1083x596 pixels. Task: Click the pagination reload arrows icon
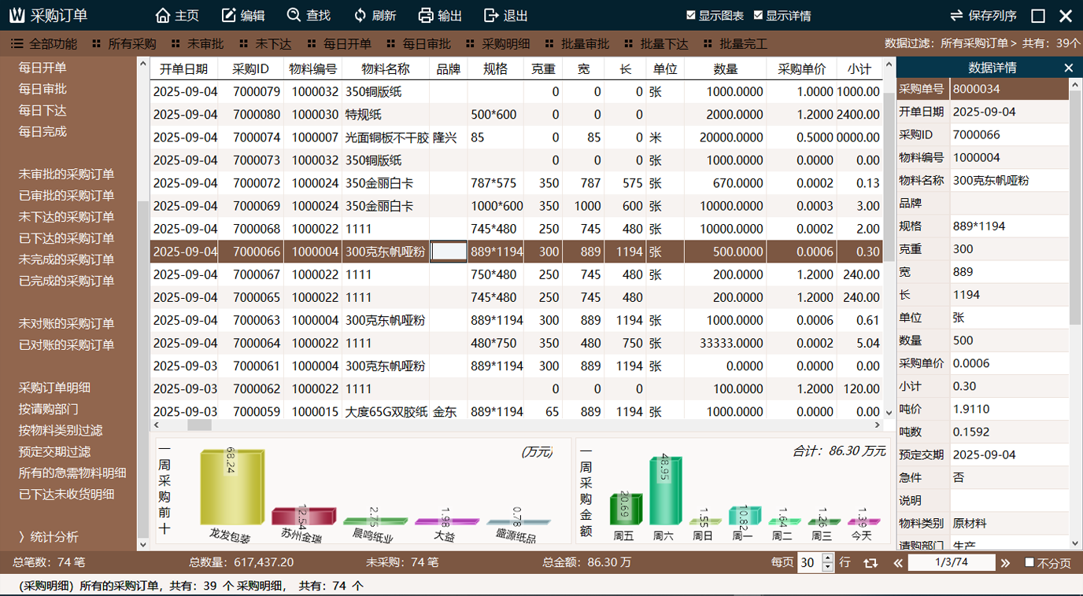[x=870, y=563]
